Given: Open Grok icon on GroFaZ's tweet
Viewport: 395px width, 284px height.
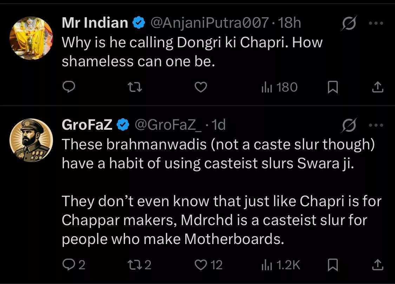Looking at the screenshot, I should coord(349,125).
